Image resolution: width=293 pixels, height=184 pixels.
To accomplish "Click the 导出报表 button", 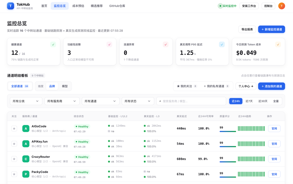I will pyautogui.click(x=247, y=29).
